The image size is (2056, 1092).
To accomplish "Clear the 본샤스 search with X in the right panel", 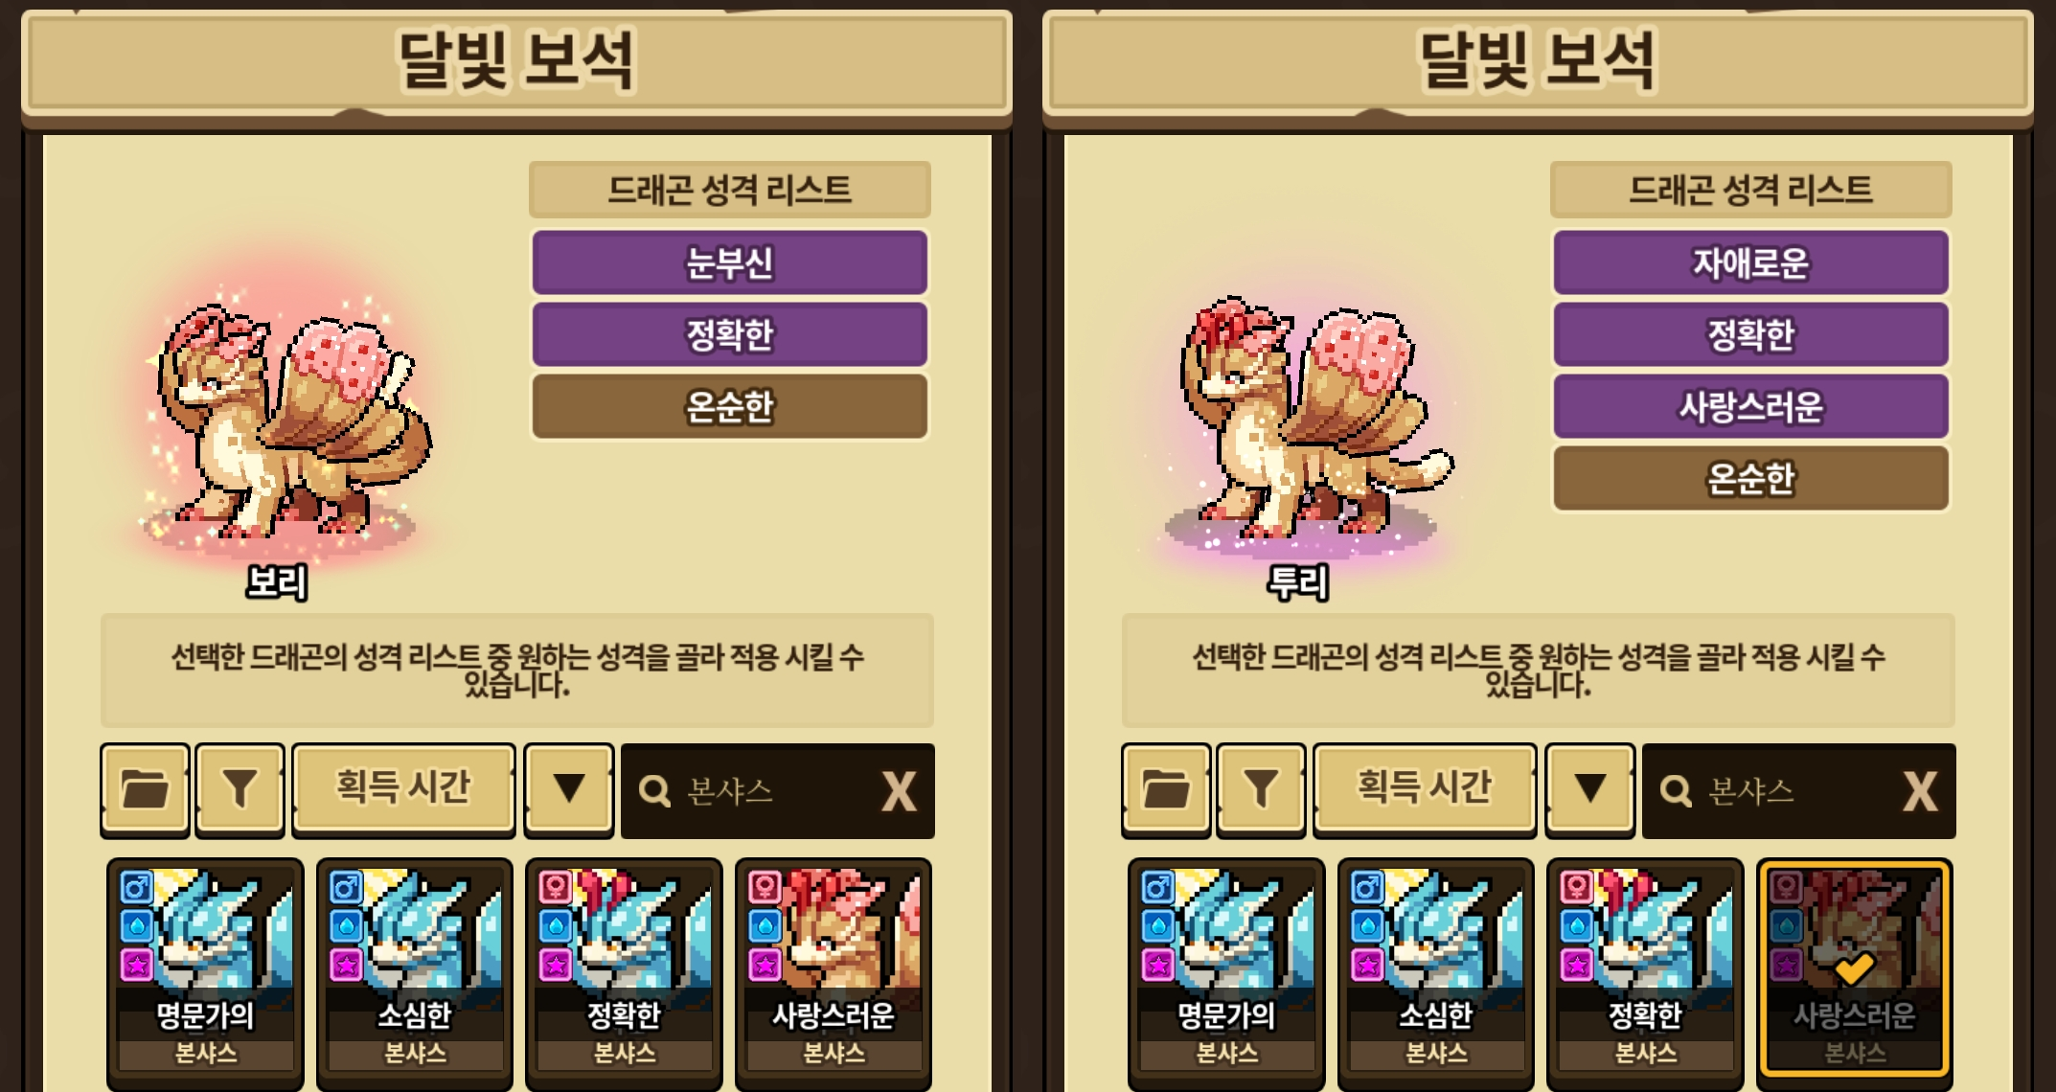I will [x=1920, y=791].
